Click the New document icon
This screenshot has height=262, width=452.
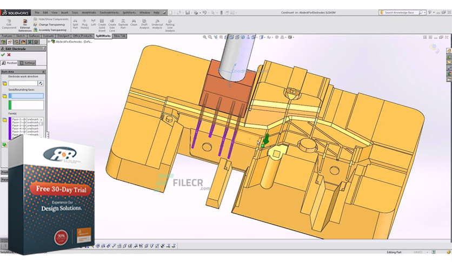(171, 12)
